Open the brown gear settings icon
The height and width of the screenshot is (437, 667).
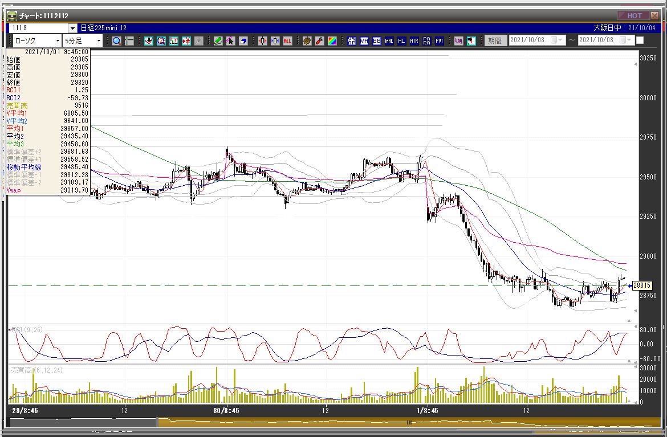[307, 41]
